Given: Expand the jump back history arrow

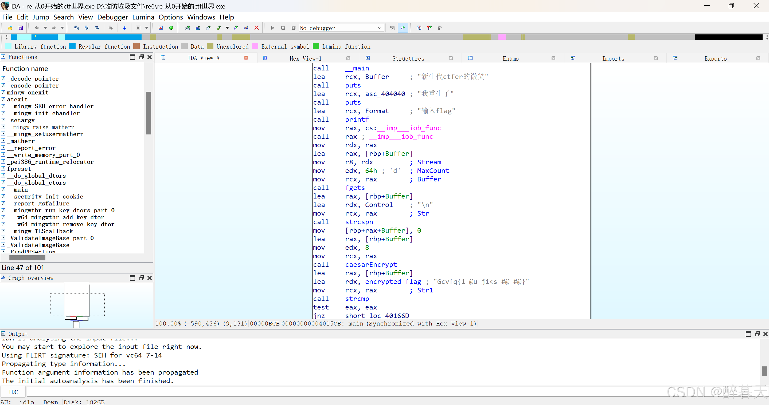Looking at the screenshot, I should click(45, 28).
